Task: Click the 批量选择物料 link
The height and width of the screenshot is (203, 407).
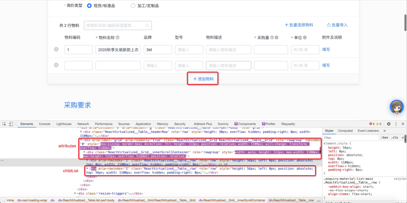Action: pyautogui.click(x=299, y=25)
